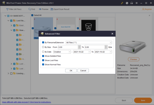Uncheck the Lost File... checkbox
The image size is (154, 105).
11,21
